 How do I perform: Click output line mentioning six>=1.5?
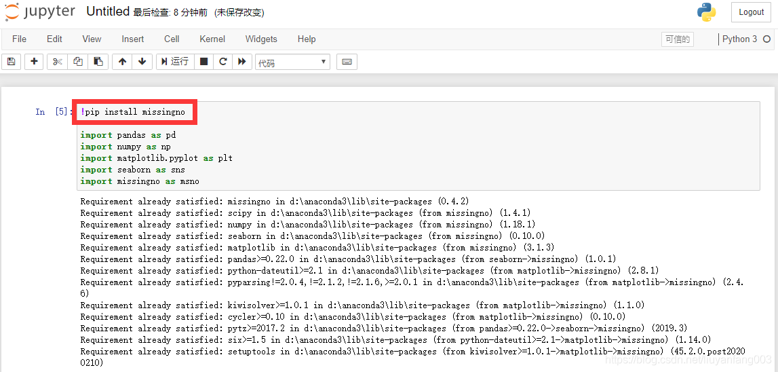[x=396, y=339]
